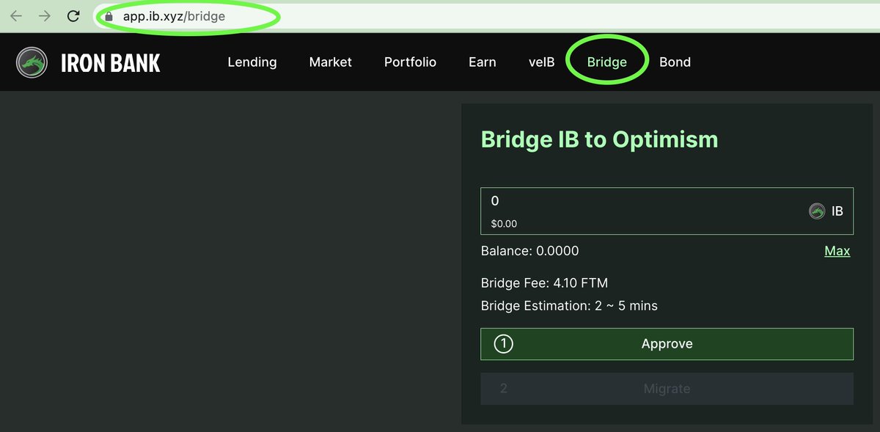Viewport: 880px width, 432px height.
Task: Click the browser forward arrow
Action: 45,16
